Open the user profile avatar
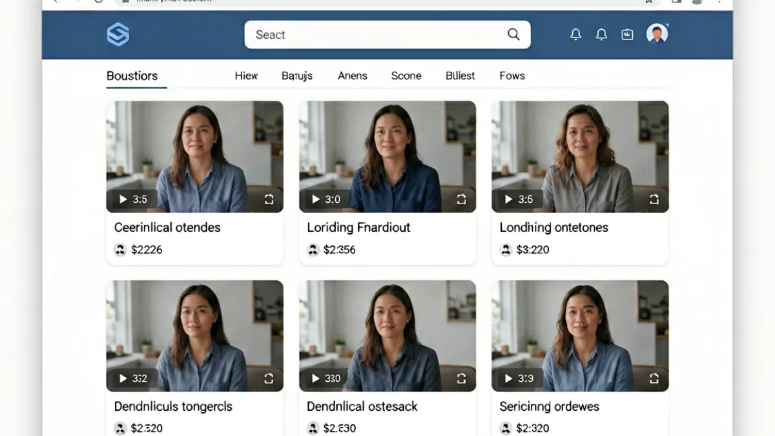The image size is (775, 436). (657, 34)
